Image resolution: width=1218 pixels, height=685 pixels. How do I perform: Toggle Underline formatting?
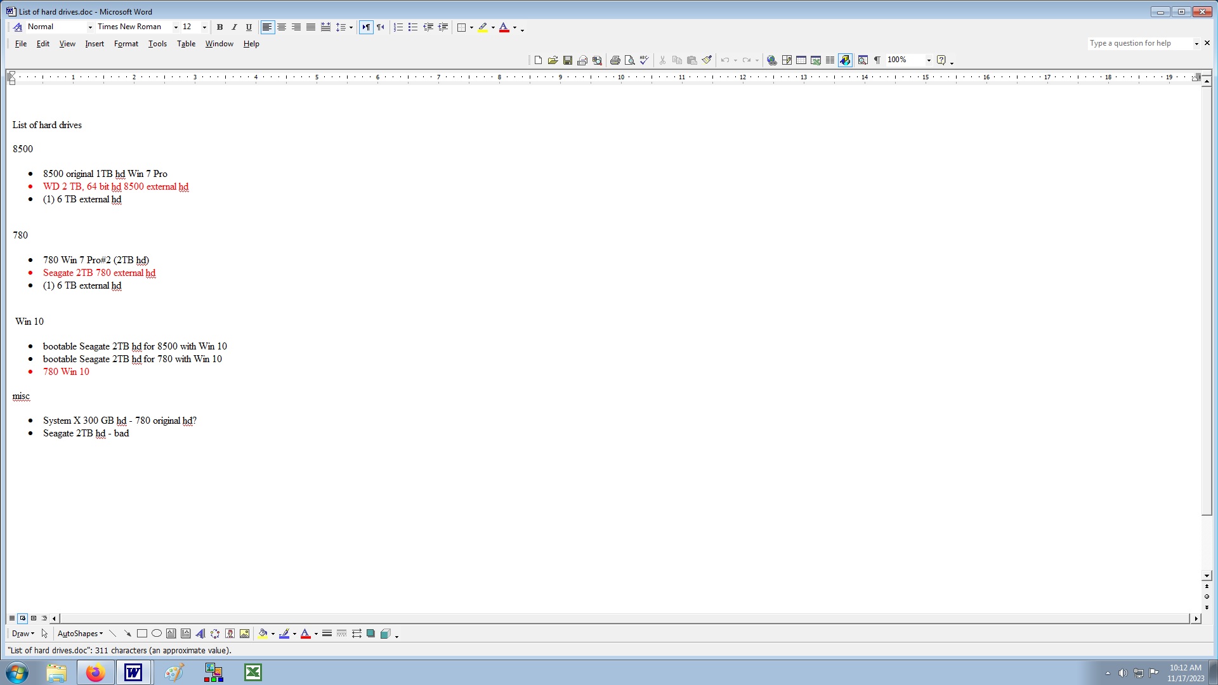[x=249, y=27]
